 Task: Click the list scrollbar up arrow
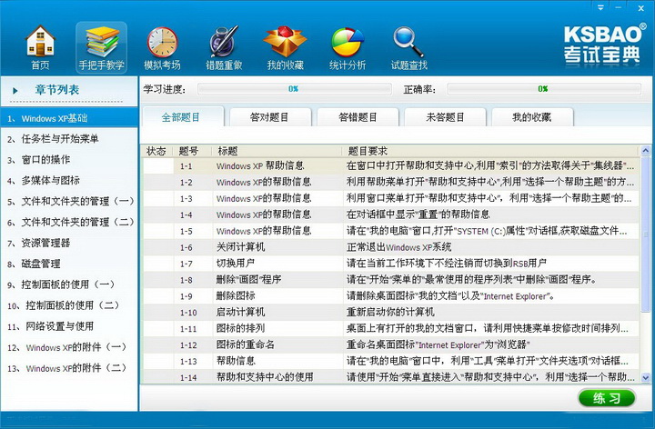click(646, 150)
